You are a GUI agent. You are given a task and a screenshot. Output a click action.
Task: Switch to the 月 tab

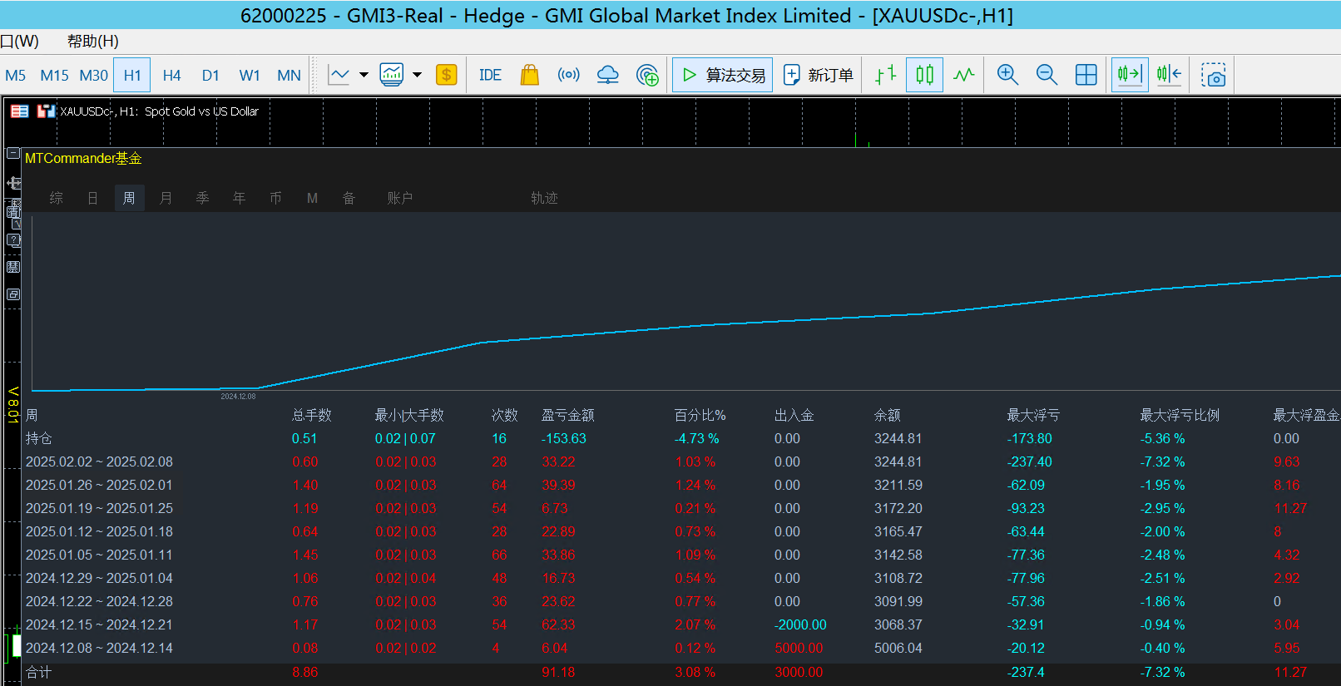pyautogui.click(x=166, y=198)
